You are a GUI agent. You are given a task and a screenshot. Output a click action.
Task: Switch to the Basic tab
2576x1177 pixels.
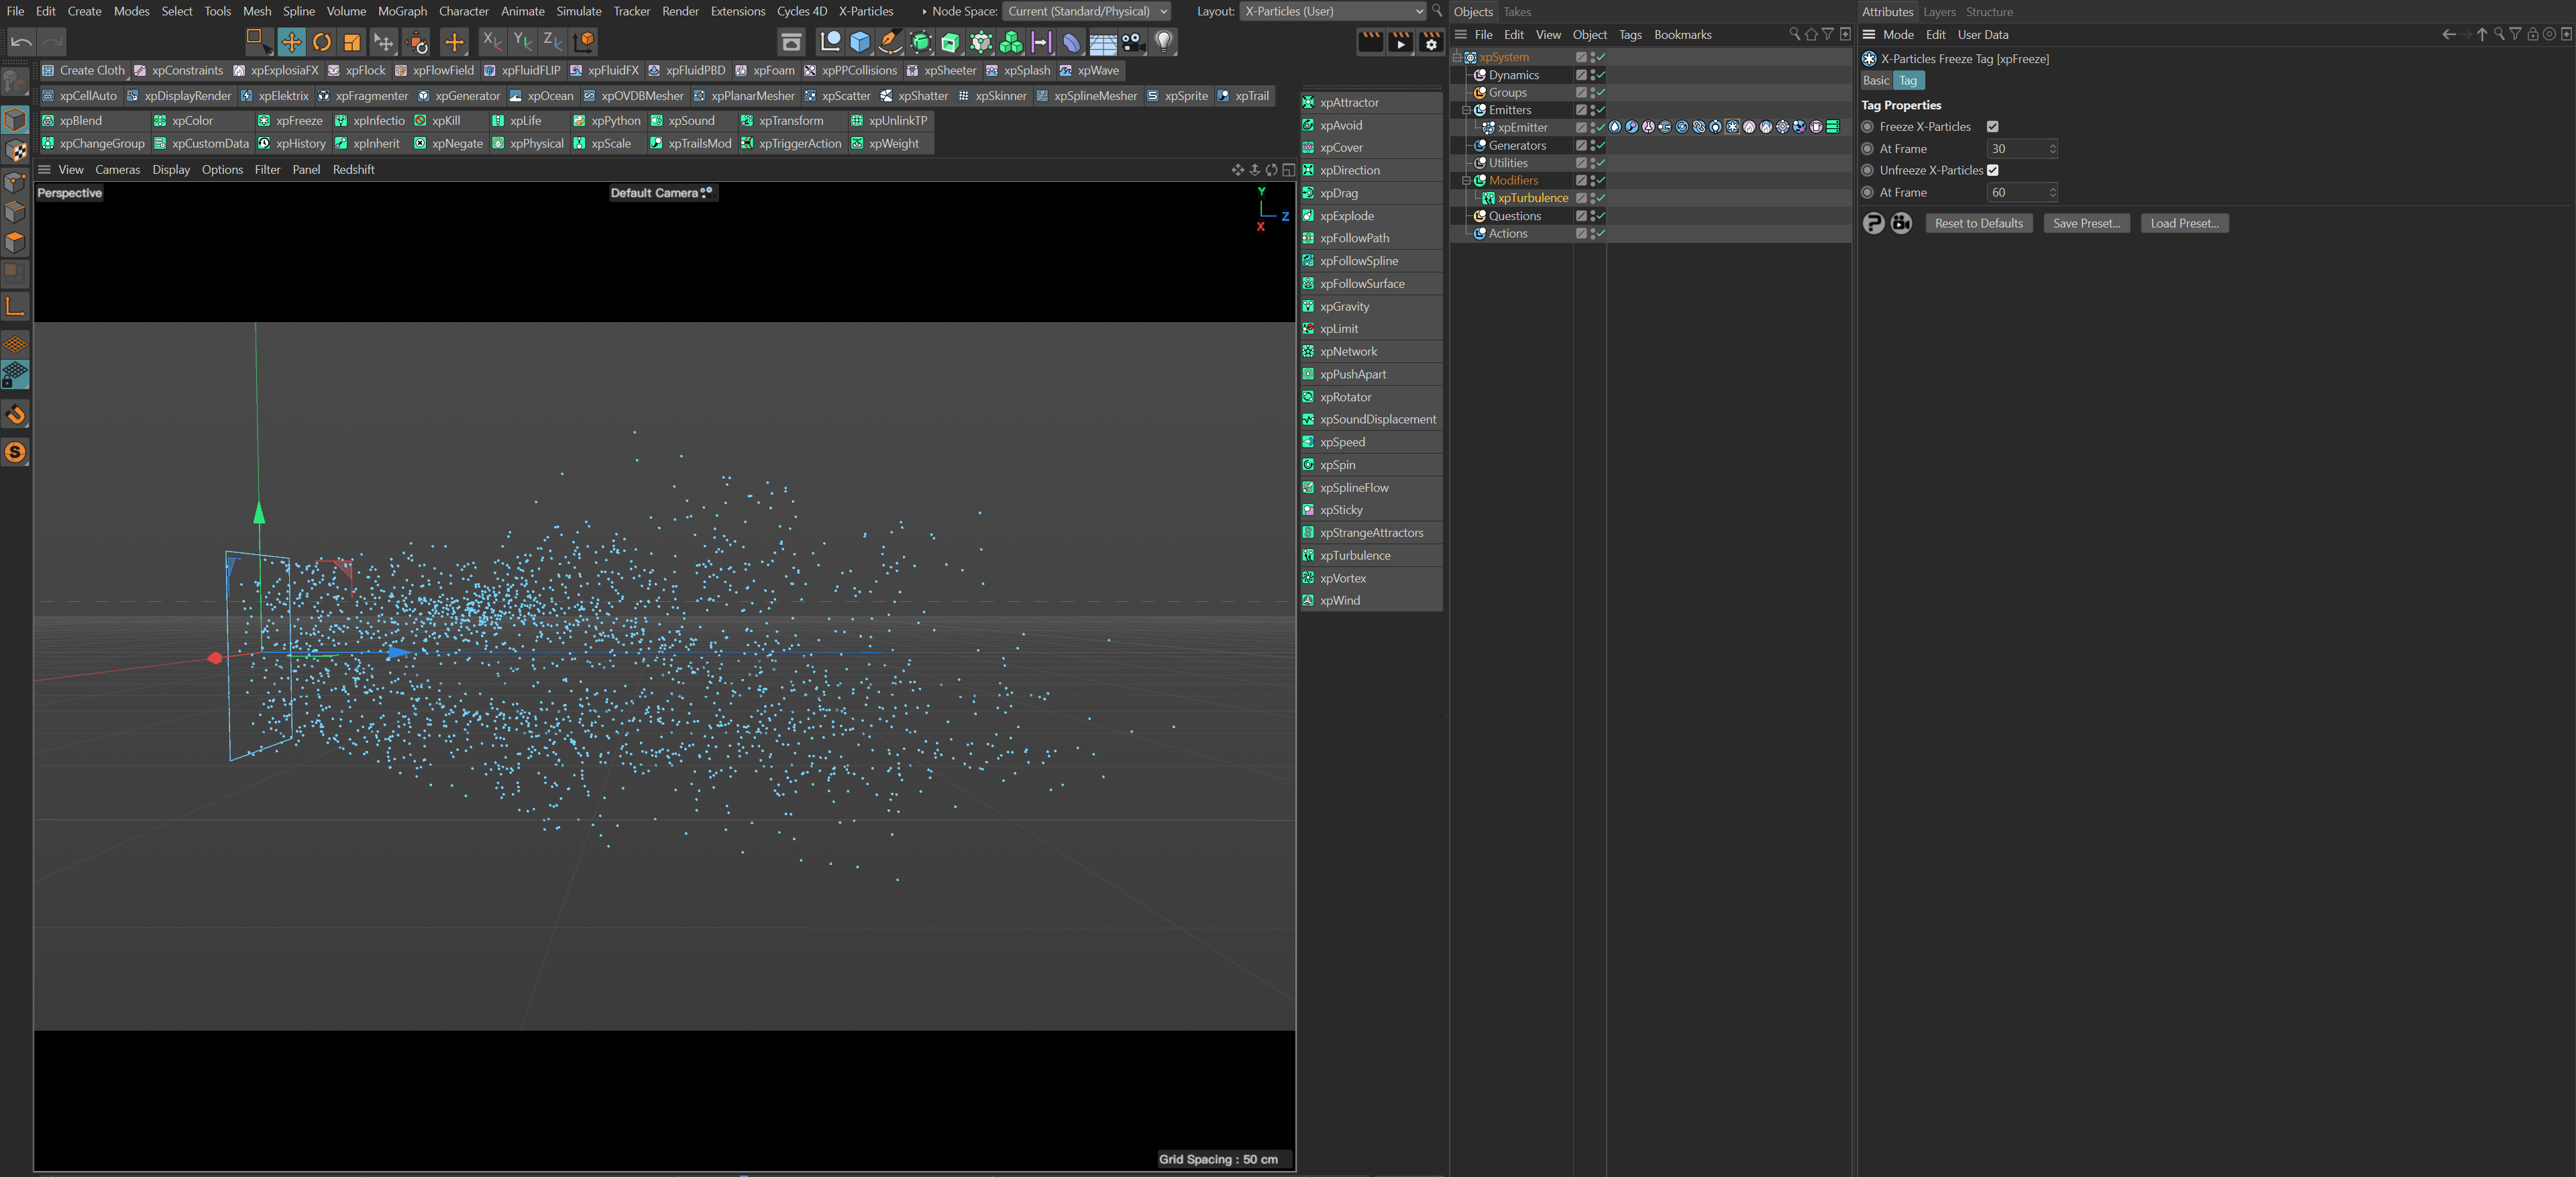(x=1876, y=81)
